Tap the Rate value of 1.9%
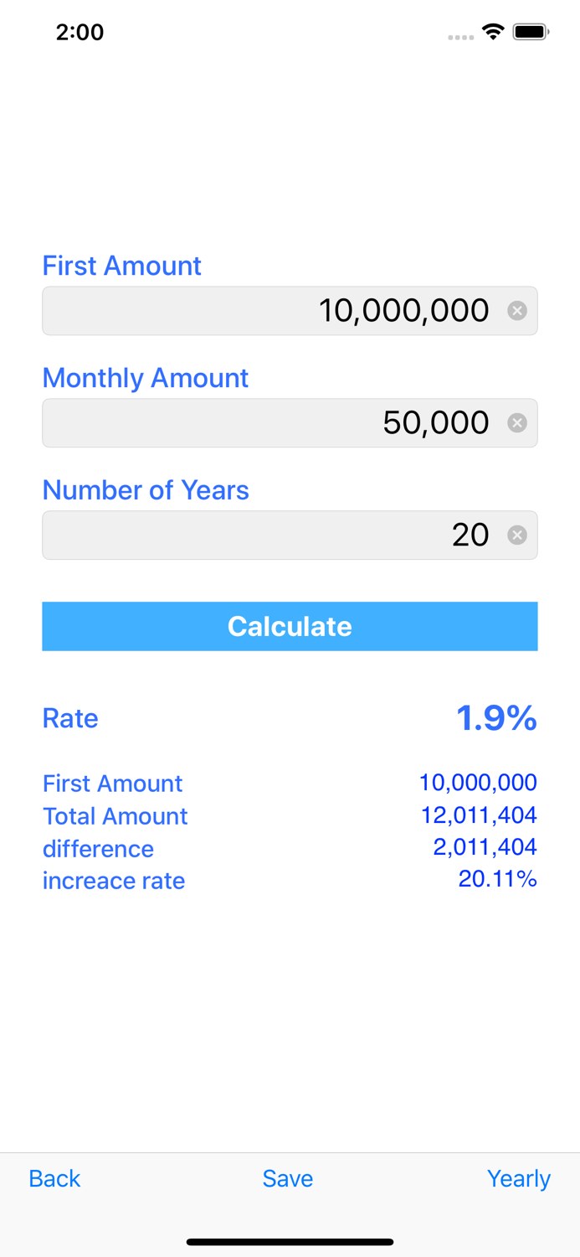This screenshot has height=1257, width=580. click(x=497, y=717)
